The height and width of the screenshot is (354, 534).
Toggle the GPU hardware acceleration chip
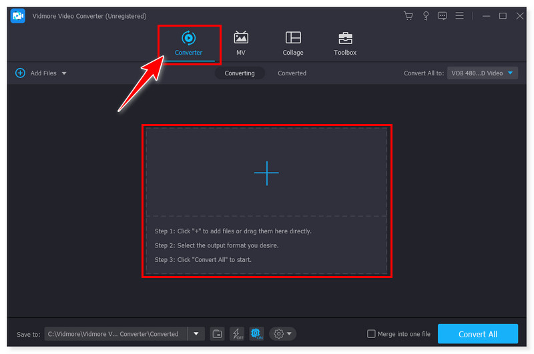coord(256,333)
